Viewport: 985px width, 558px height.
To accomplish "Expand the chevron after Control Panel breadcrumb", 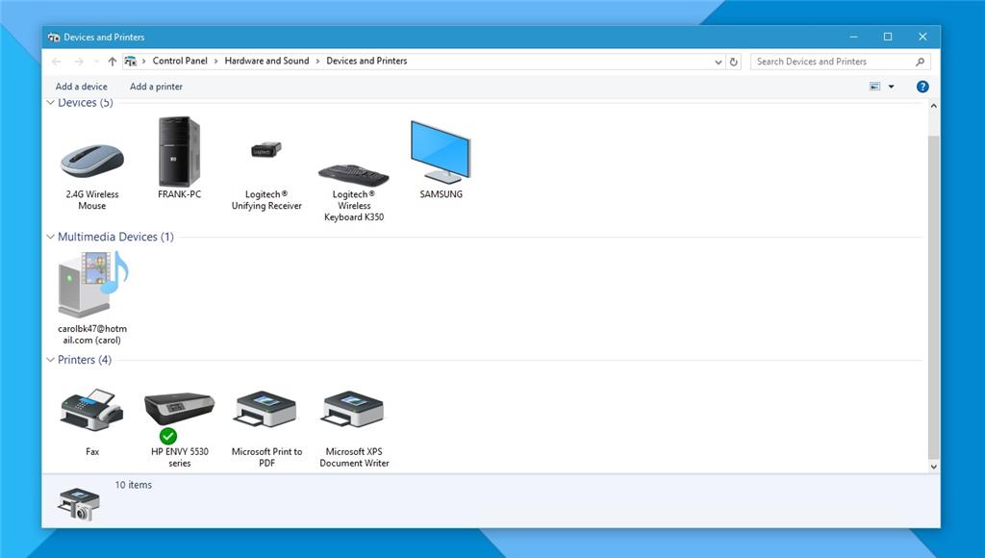I will pyautogui.click(x=215, y=62).
